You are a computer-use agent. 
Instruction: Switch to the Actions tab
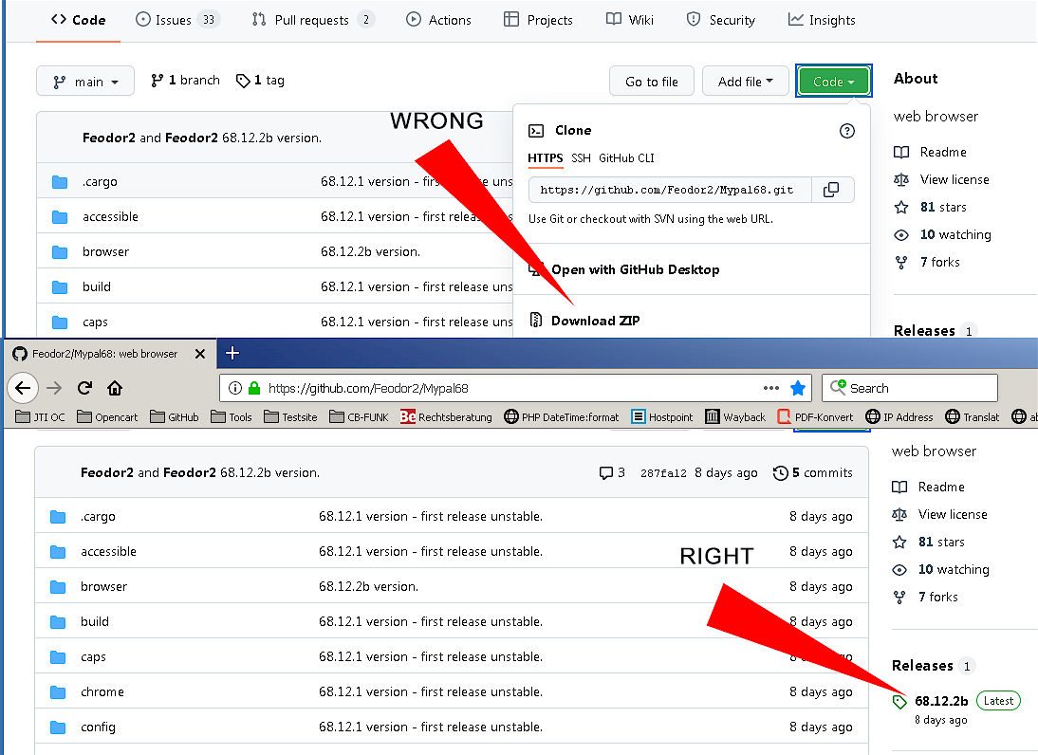tap(438, 20)
